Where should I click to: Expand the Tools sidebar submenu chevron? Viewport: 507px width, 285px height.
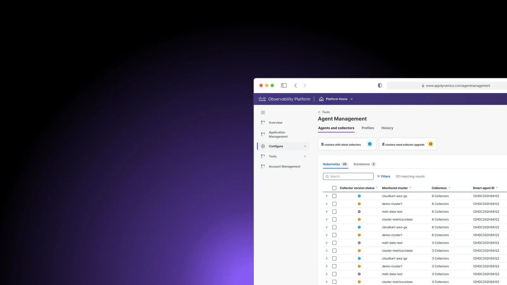pyautogui.click(x=305, y=156)
